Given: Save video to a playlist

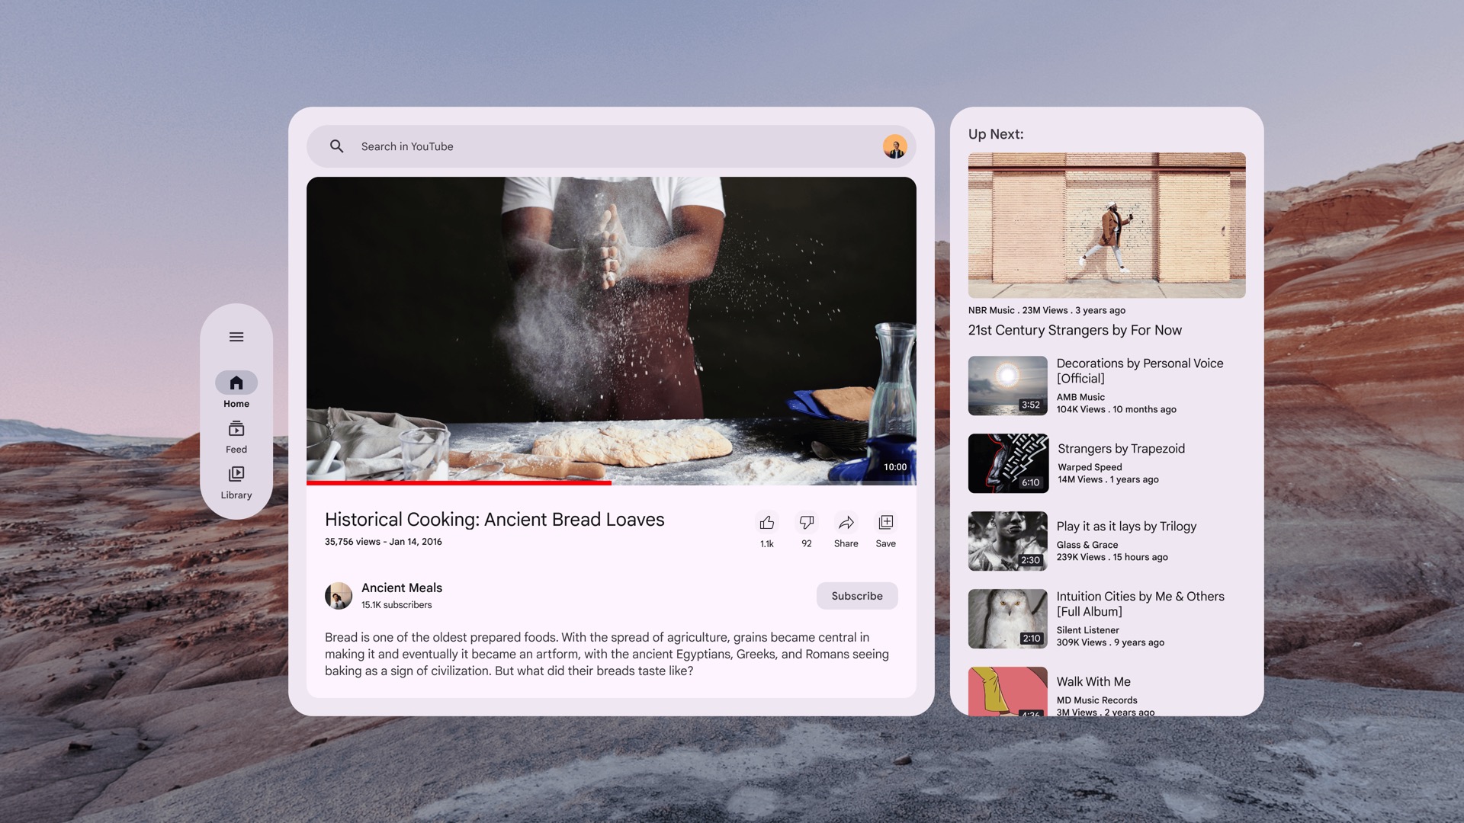Looking at the screenshot, I should coord(886,523).
